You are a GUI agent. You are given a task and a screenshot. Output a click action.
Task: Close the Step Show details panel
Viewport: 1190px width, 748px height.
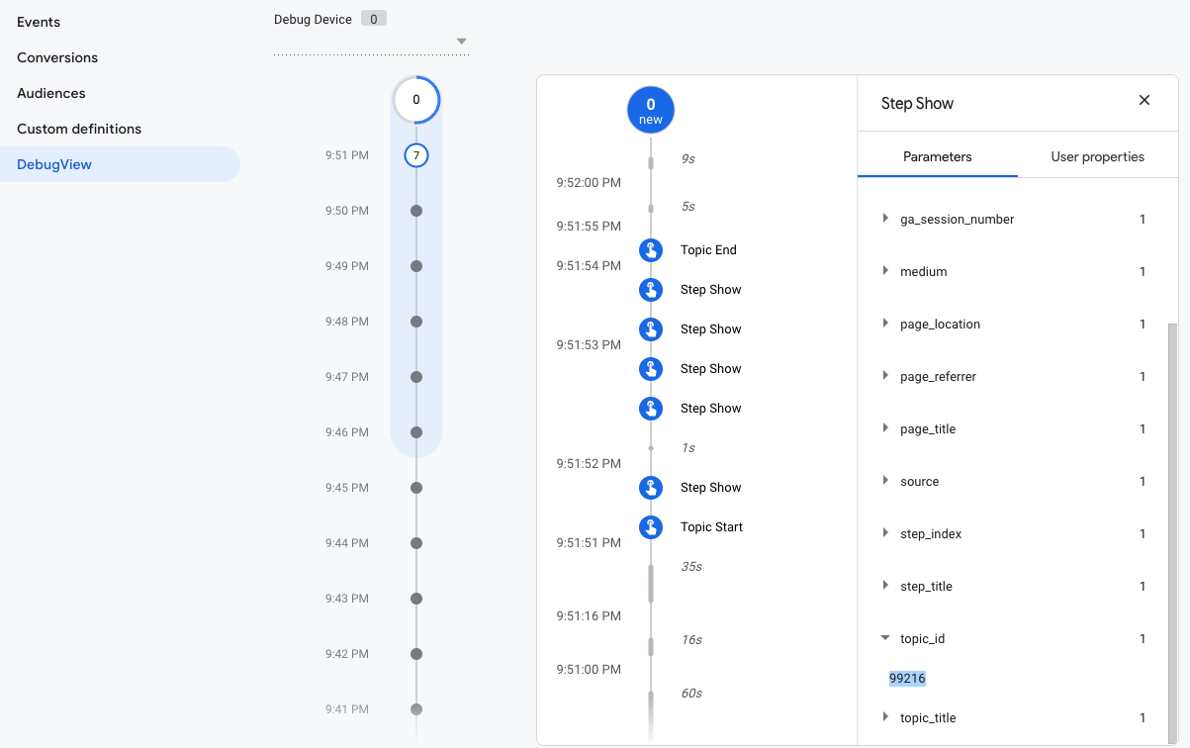[1144, 100]
